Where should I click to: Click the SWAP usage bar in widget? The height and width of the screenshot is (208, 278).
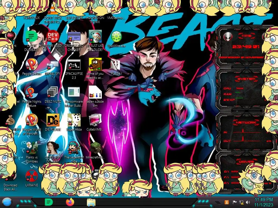[239, 98]
